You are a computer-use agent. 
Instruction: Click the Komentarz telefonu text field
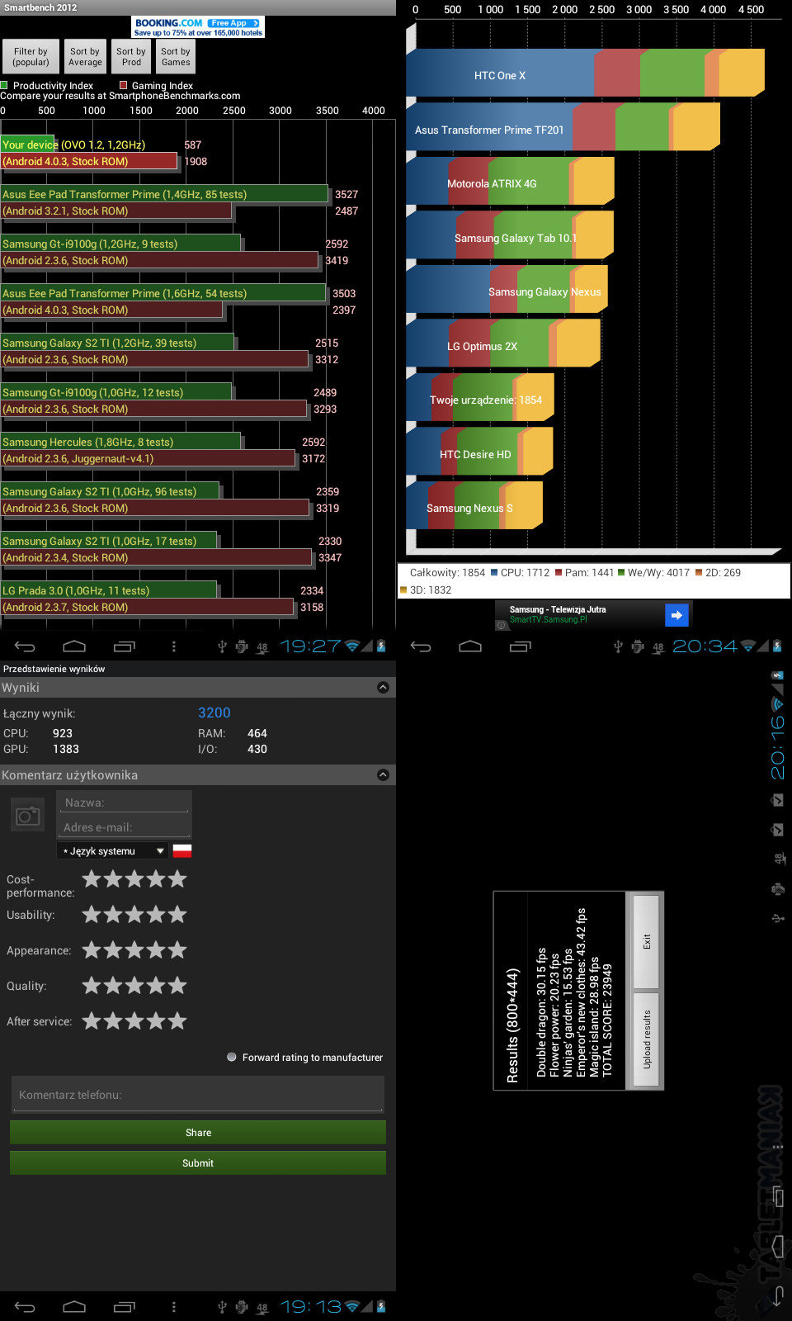click(x=198, y=1095)
